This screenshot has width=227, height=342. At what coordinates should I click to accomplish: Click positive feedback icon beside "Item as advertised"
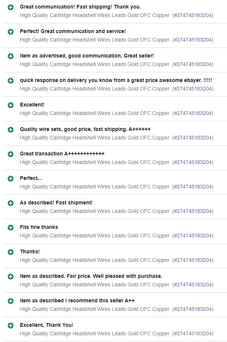11,56
